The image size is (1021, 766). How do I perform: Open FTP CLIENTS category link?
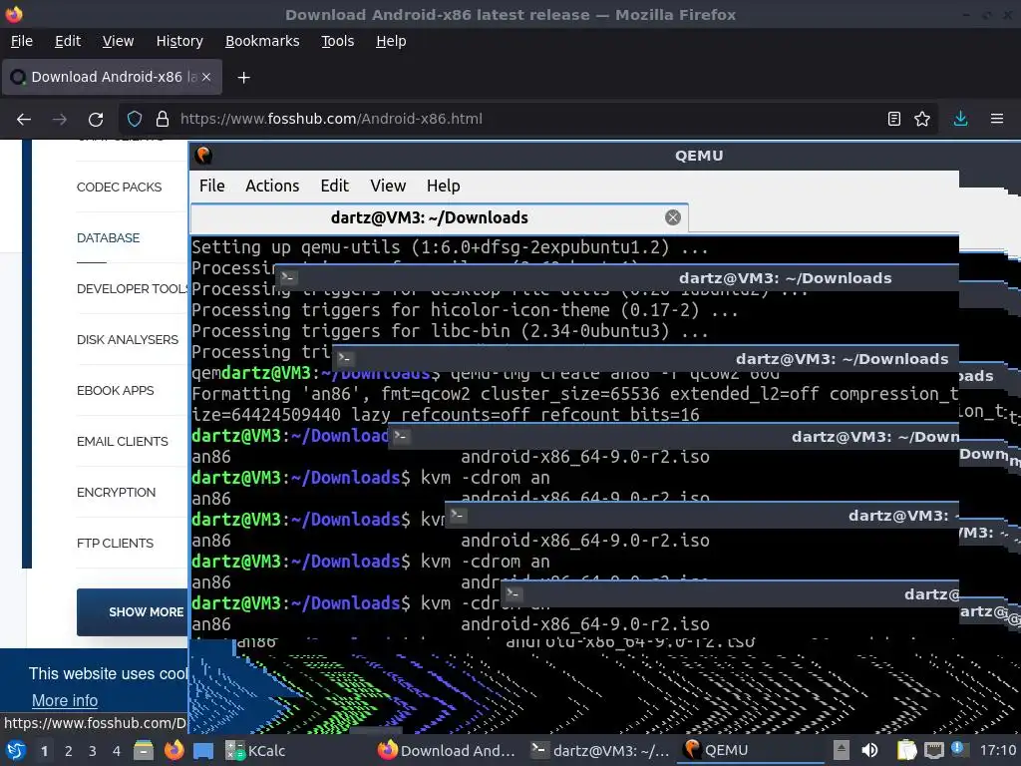pos(116,543)
